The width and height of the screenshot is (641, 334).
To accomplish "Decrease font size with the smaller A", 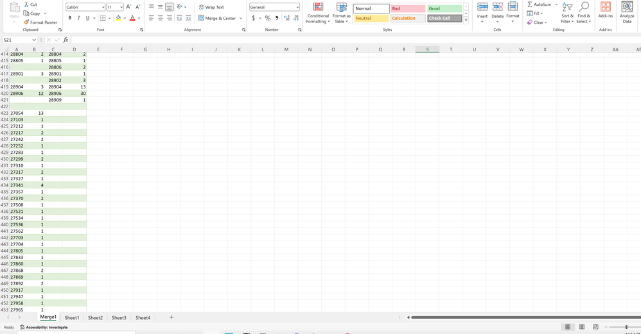I will (137, 7).
